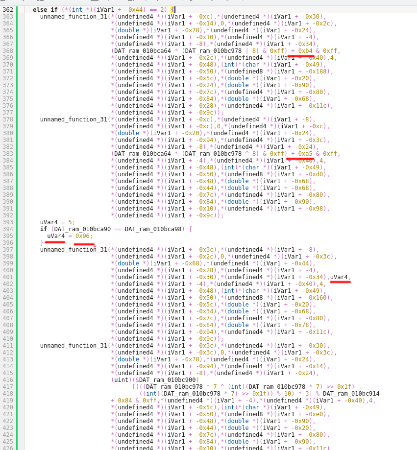Screen dimensions: 417x450
Task: Click line number 393 in the gutter
Action: [8, 222]
